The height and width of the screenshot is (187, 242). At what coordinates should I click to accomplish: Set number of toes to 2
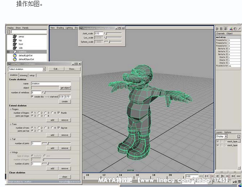click(39, 128)
